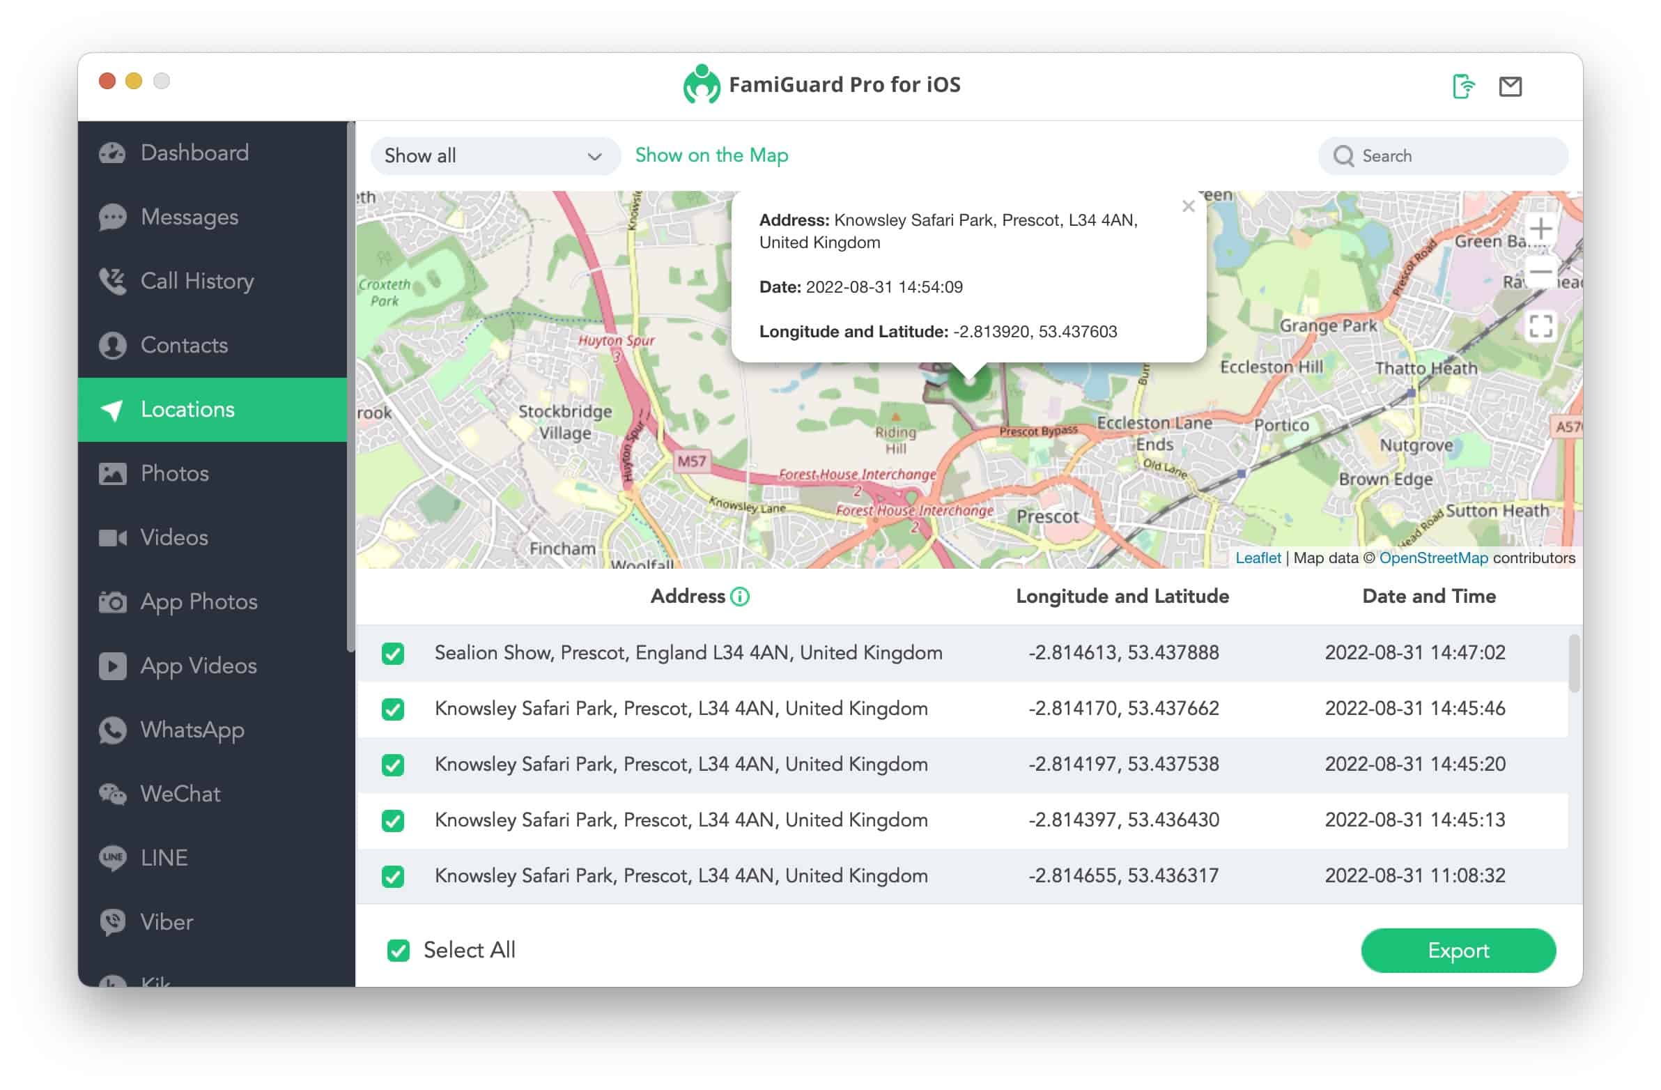
Task: Click the FamiGuard logo icon
Action: pyautogui.click(x=701, y=84)
